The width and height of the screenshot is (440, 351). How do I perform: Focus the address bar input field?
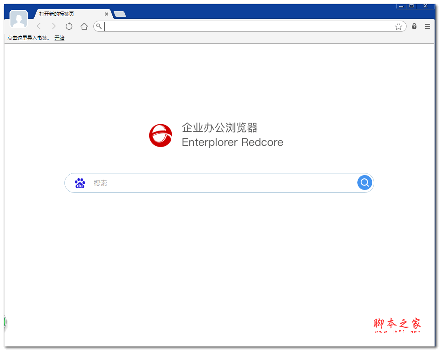(x=249, y=26)
